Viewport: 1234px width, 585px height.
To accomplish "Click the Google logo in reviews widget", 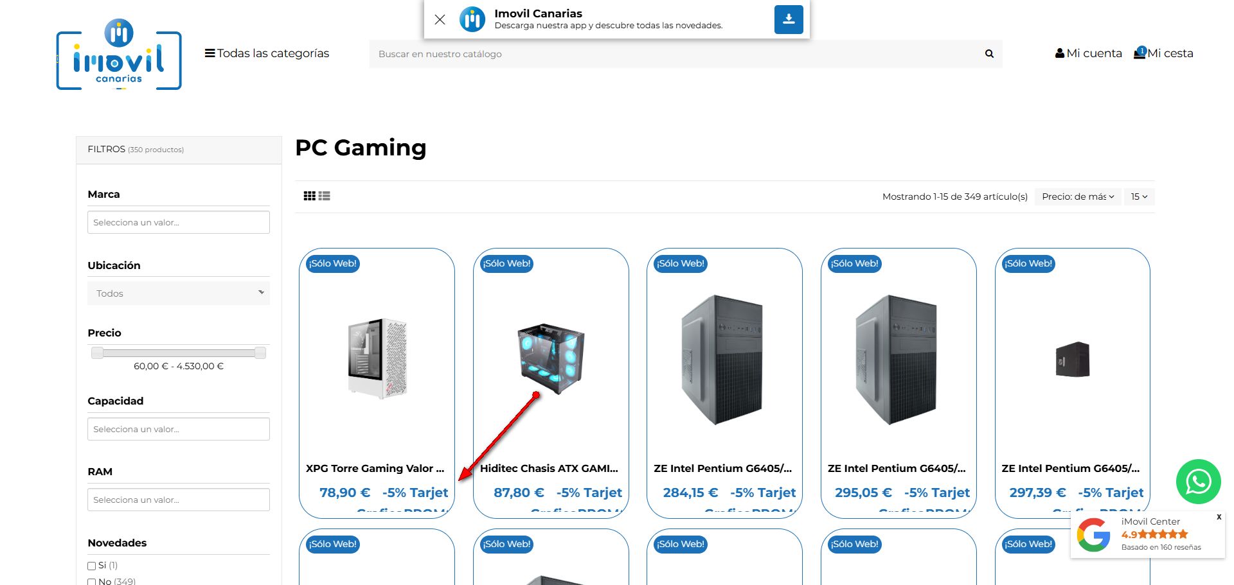I will pos(1094,534).
